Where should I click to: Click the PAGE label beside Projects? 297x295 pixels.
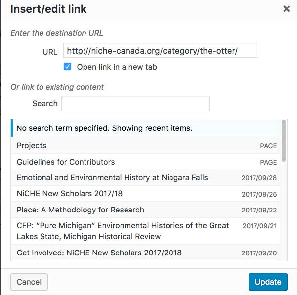point(268,146)
